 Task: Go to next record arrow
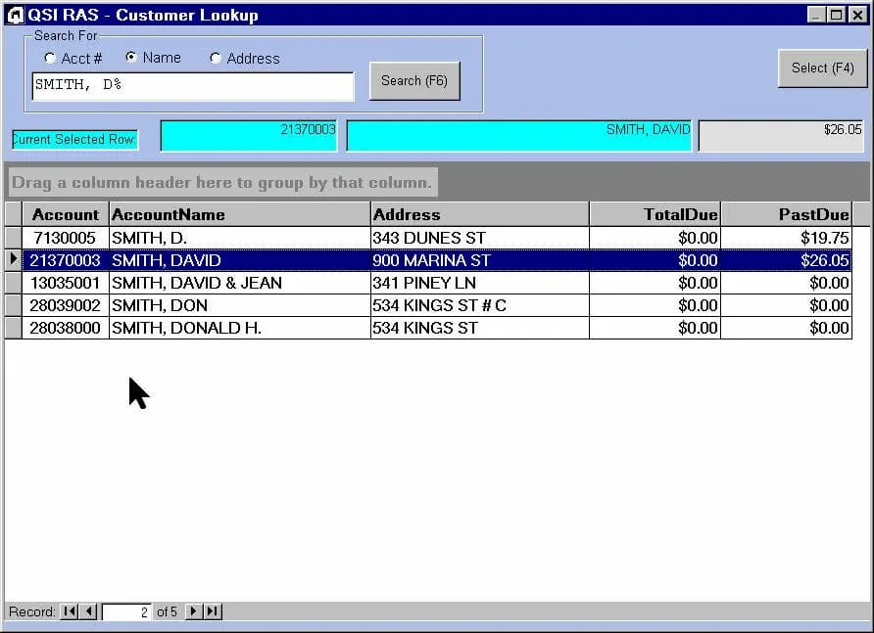[x=193, y=611]
